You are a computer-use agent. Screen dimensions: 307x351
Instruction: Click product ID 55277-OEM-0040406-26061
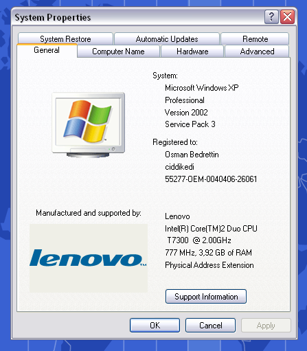(x=211, y=179)
